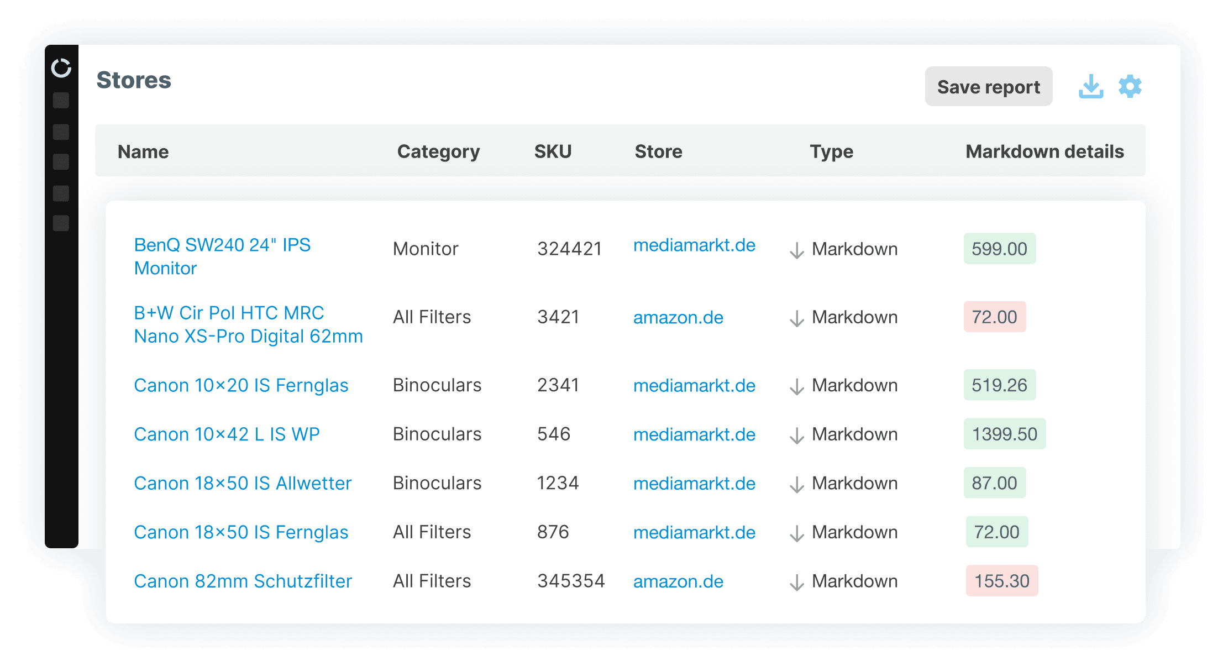
Task: Click the Store column header
Action: click(658, 151)
